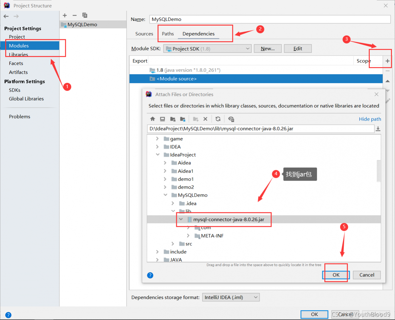Copy the selected module

[x=85, y=15]
